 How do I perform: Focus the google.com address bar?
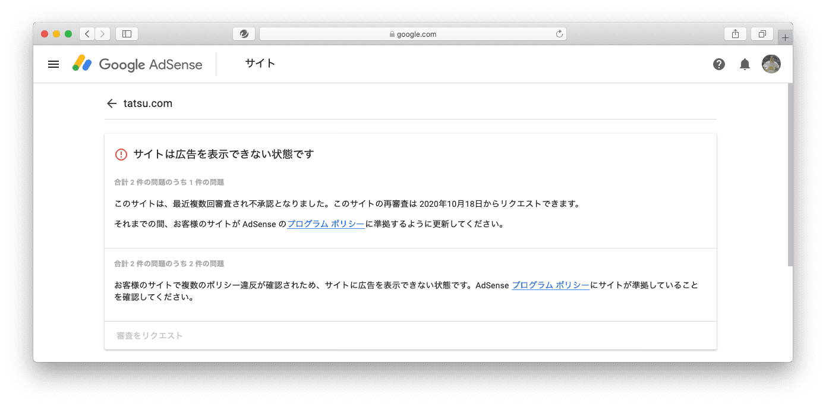tap(412, 34)
